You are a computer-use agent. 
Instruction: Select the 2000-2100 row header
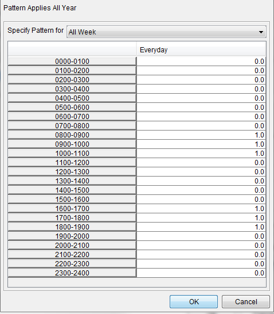pos(72,246)
